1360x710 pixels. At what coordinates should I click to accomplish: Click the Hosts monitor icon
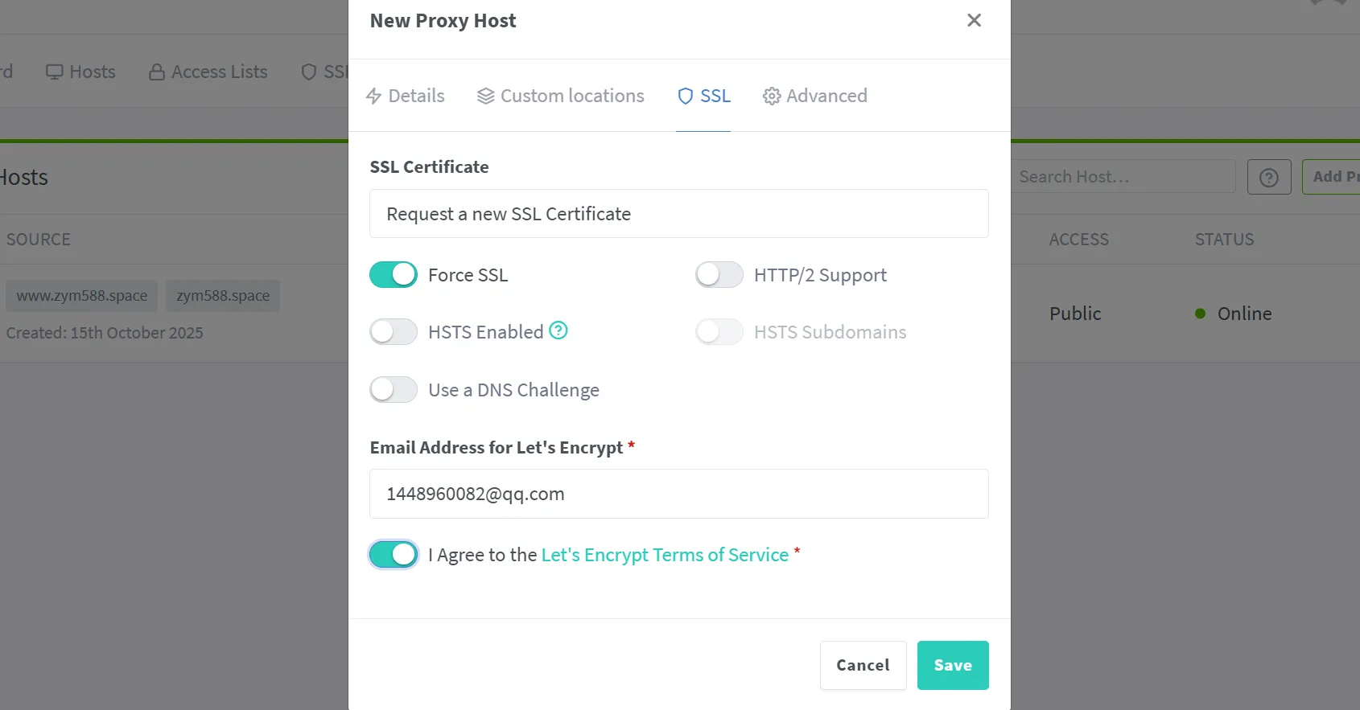(55, 72)
